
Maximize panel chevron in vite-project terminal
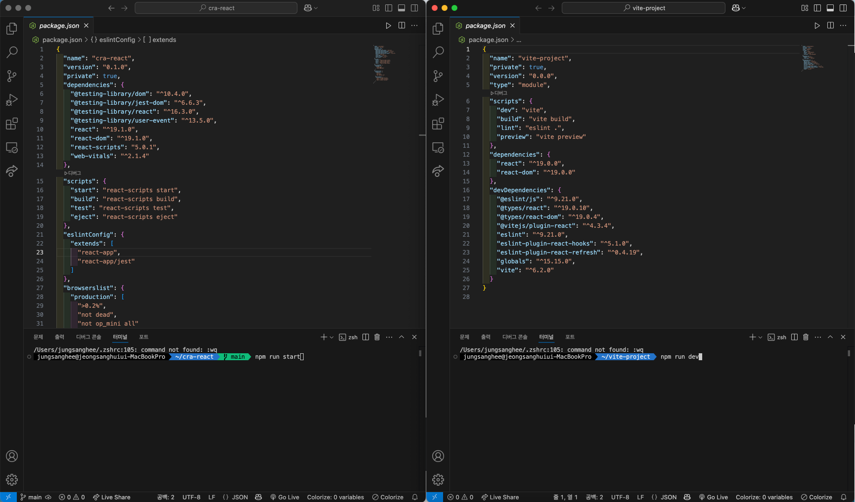tap(830, 337)
